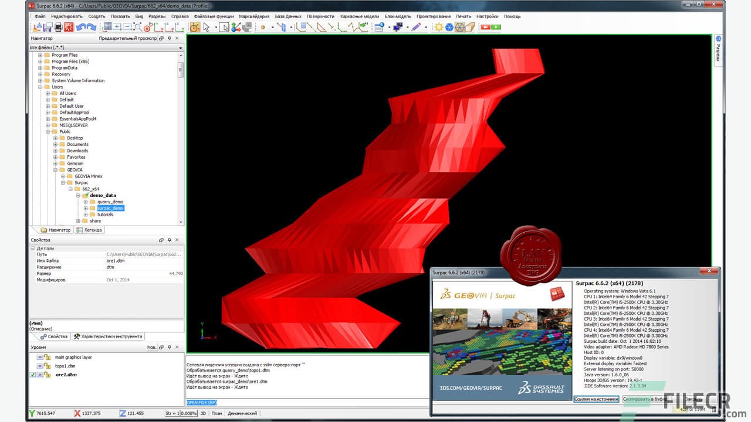Toggle the lock on main graphics layer

[x=47, y=357]
